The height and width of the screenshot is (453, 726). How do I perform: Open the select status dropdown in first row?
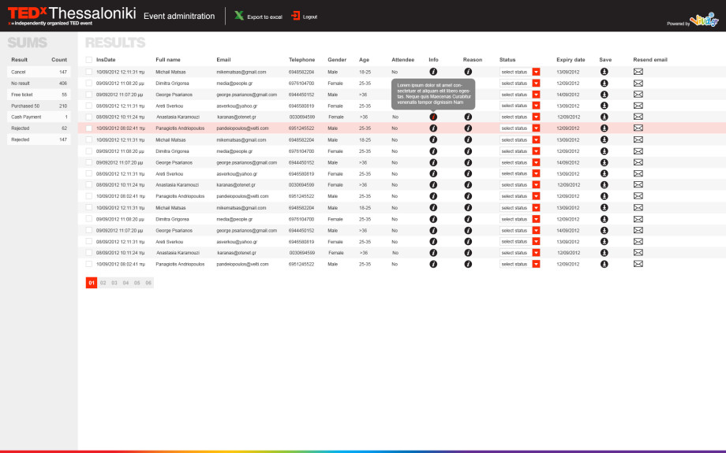519,72
